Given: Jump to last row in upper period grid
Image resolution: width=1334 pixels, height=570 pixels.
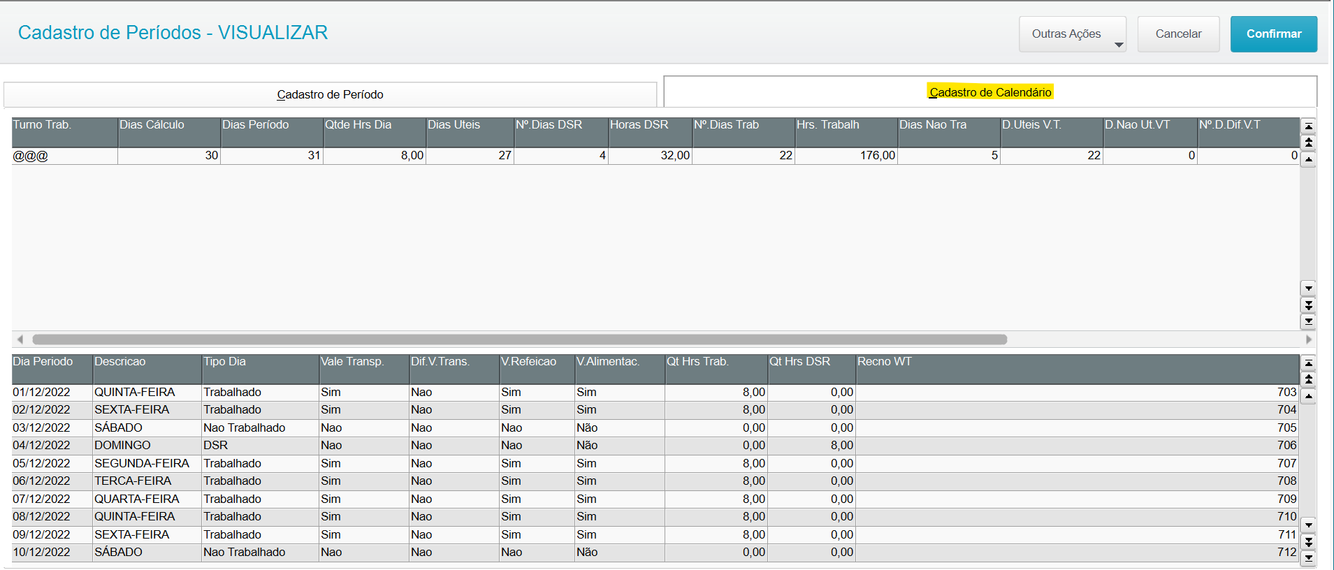Looking at the screenshot, I should pos(1308,321).
